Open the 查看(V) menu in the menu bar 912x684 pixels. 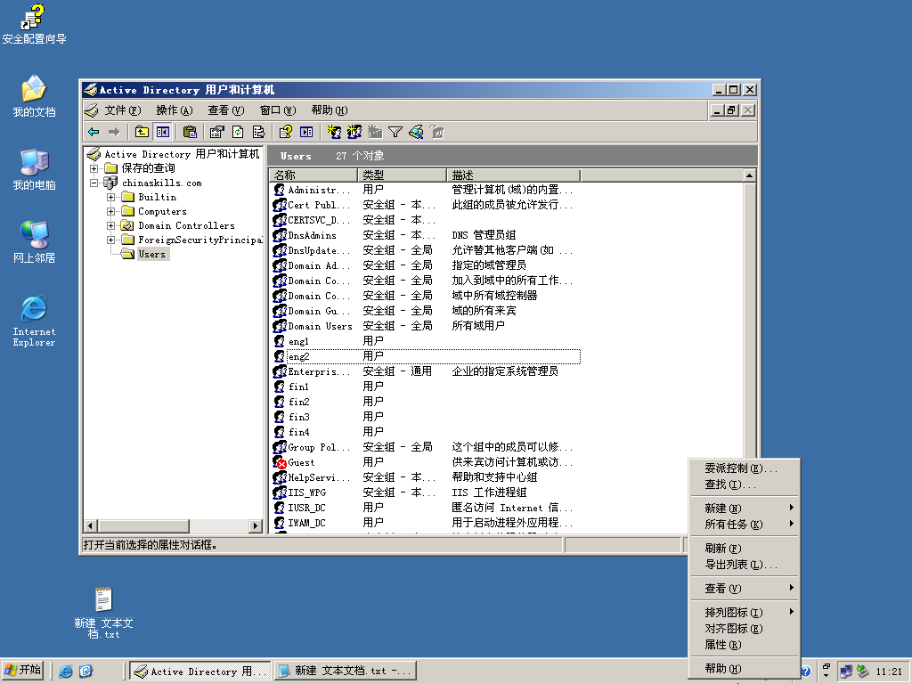point(225,110)
